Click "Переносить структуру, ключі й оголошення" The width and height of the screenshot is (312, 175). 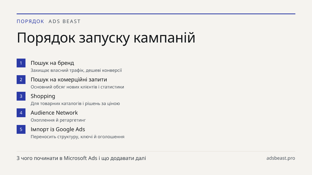click(77, 137)
